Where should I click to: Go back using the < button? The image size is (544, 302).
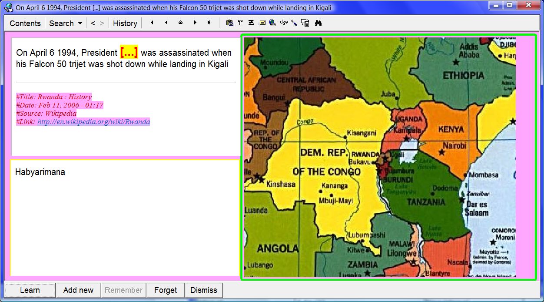click(93, 23)
